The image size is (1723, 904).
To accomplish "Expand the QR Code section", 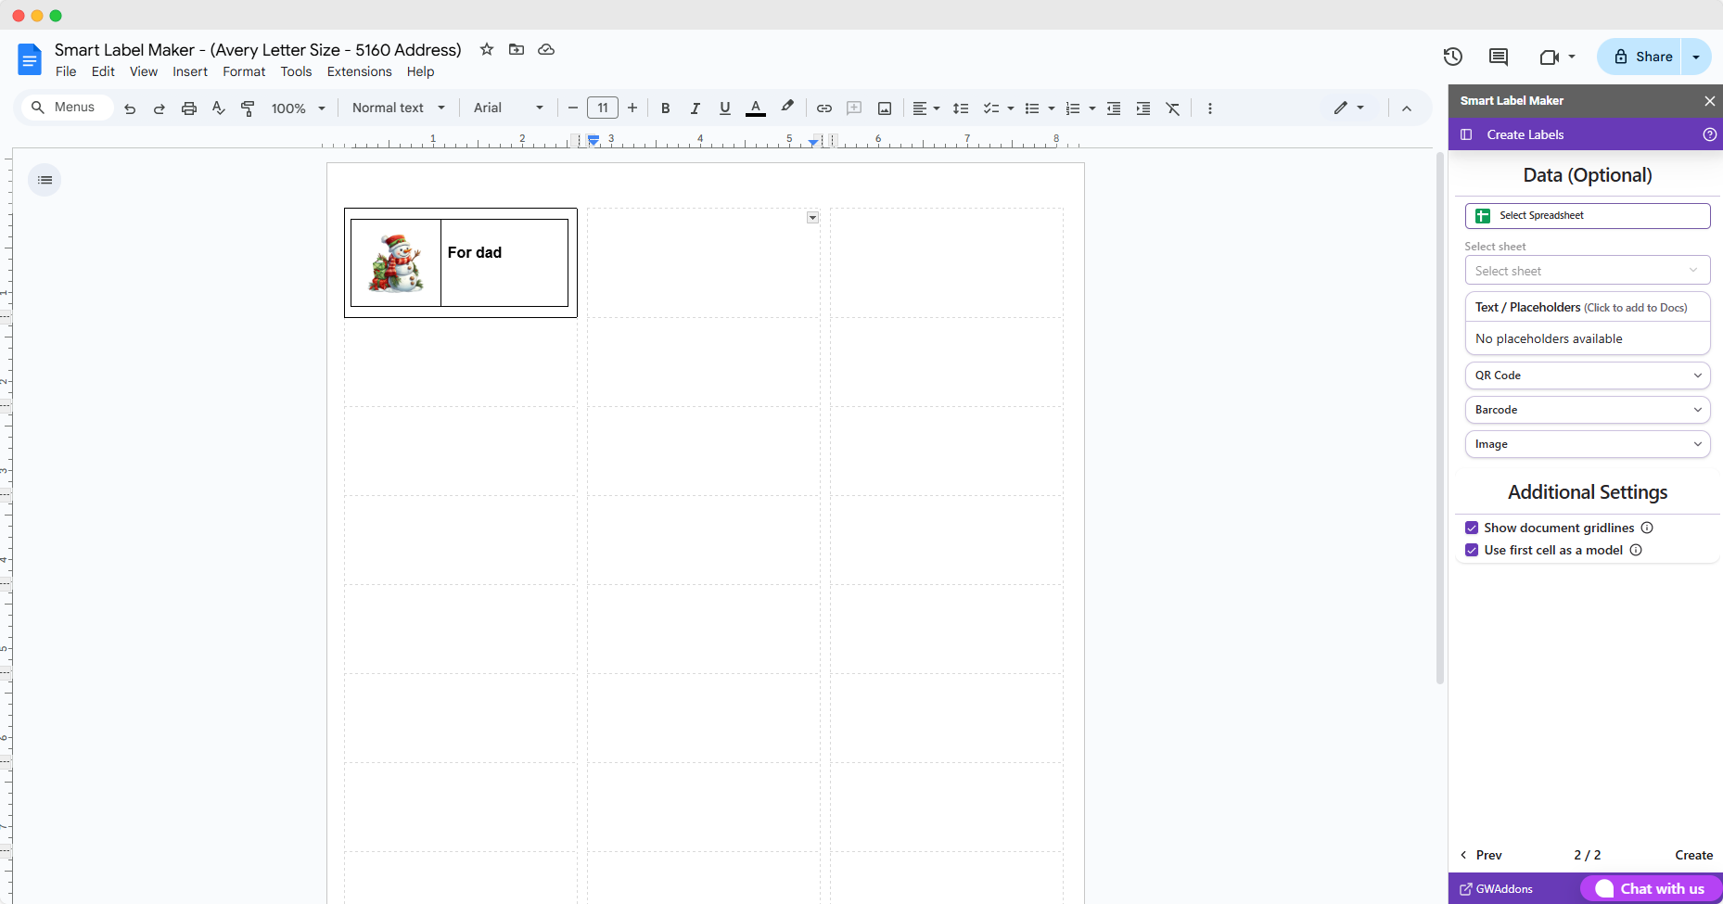I will 1588,376.
